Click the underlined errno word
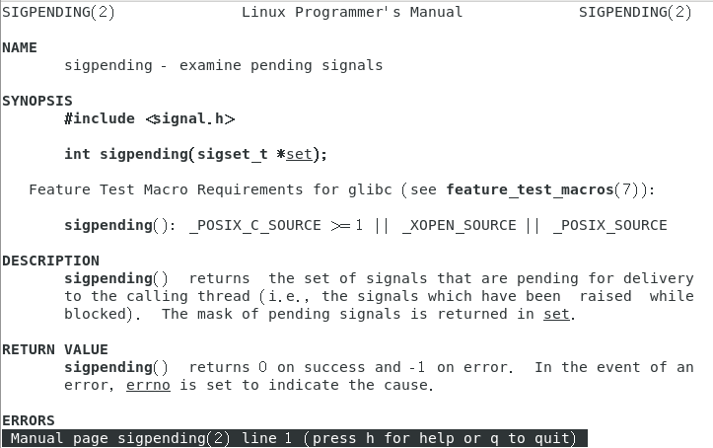This screenshot has width=713, height=448. point(148,385)
